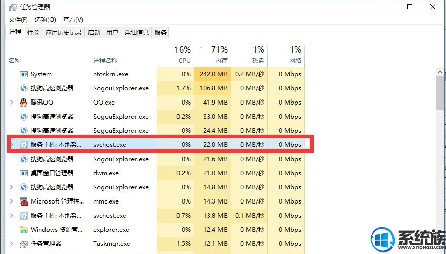Expand the 腾讯QQ process group

click(11, 103)
